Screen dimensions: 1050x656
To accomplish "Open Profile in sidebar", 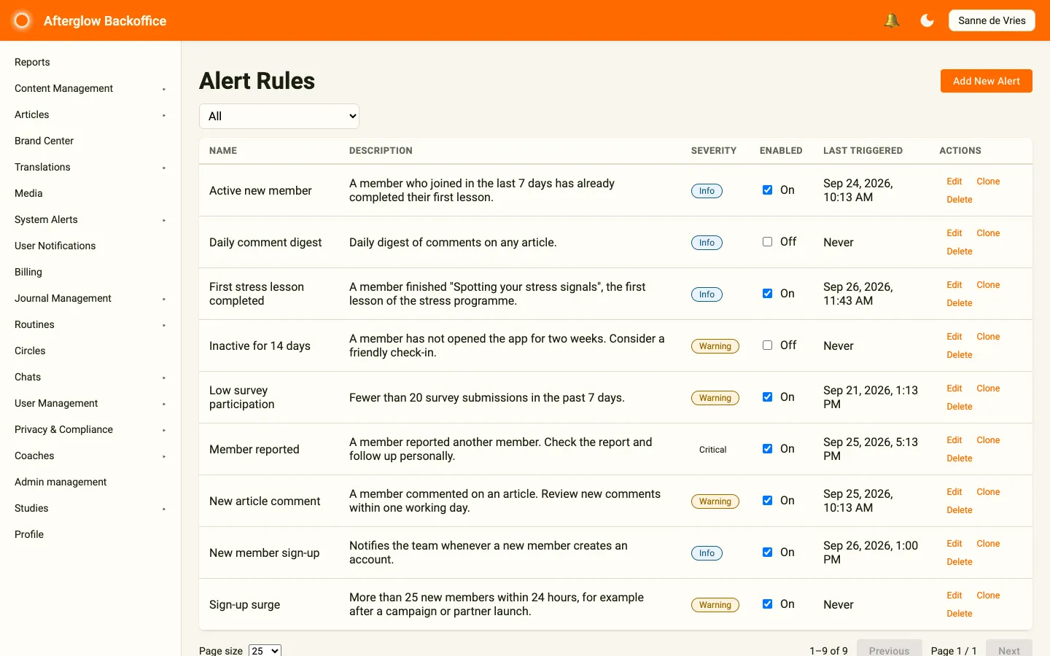I will [29, 534].
